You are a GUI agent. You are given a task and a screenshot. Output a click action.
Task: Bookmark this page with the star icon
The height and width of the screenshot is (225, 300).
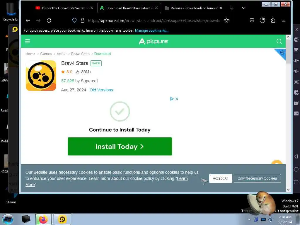226,20
